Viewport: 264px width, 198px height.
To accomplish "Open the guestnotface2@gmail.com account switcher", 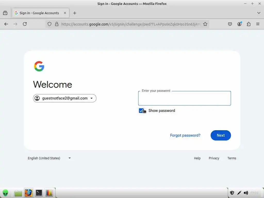I will (65, 98).
